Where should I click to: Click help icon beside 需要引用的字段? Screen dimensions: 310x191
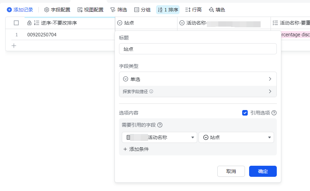[x=160, y=125]
